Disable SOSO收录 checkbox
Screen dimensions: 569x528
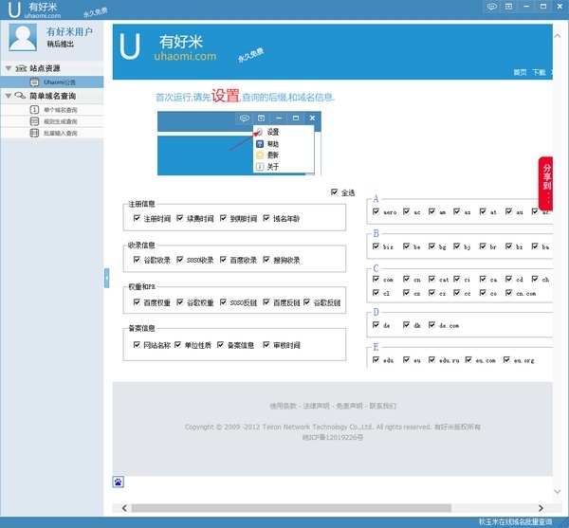tap(180, 260)
